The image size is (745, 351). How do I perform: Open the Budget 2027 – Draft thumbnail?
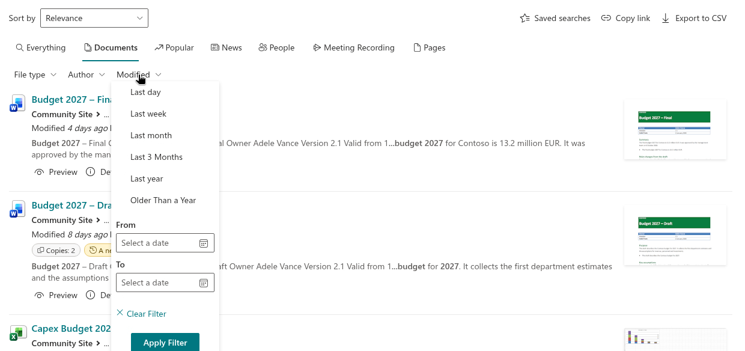(675, 236)
